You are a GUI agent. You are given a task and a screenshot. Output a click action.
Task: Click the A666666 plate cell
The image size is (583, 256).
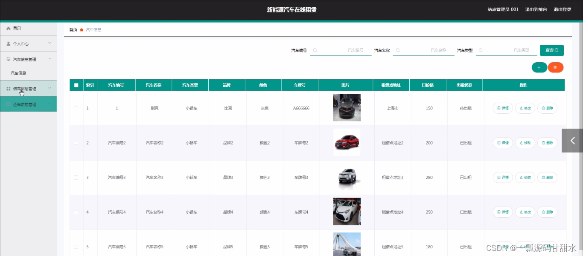301,108
